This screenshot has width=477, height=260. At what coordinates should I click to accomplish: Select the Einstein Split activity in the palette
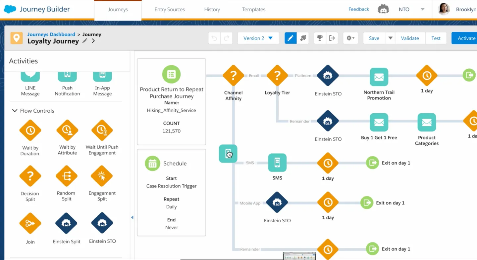(67, 223)
